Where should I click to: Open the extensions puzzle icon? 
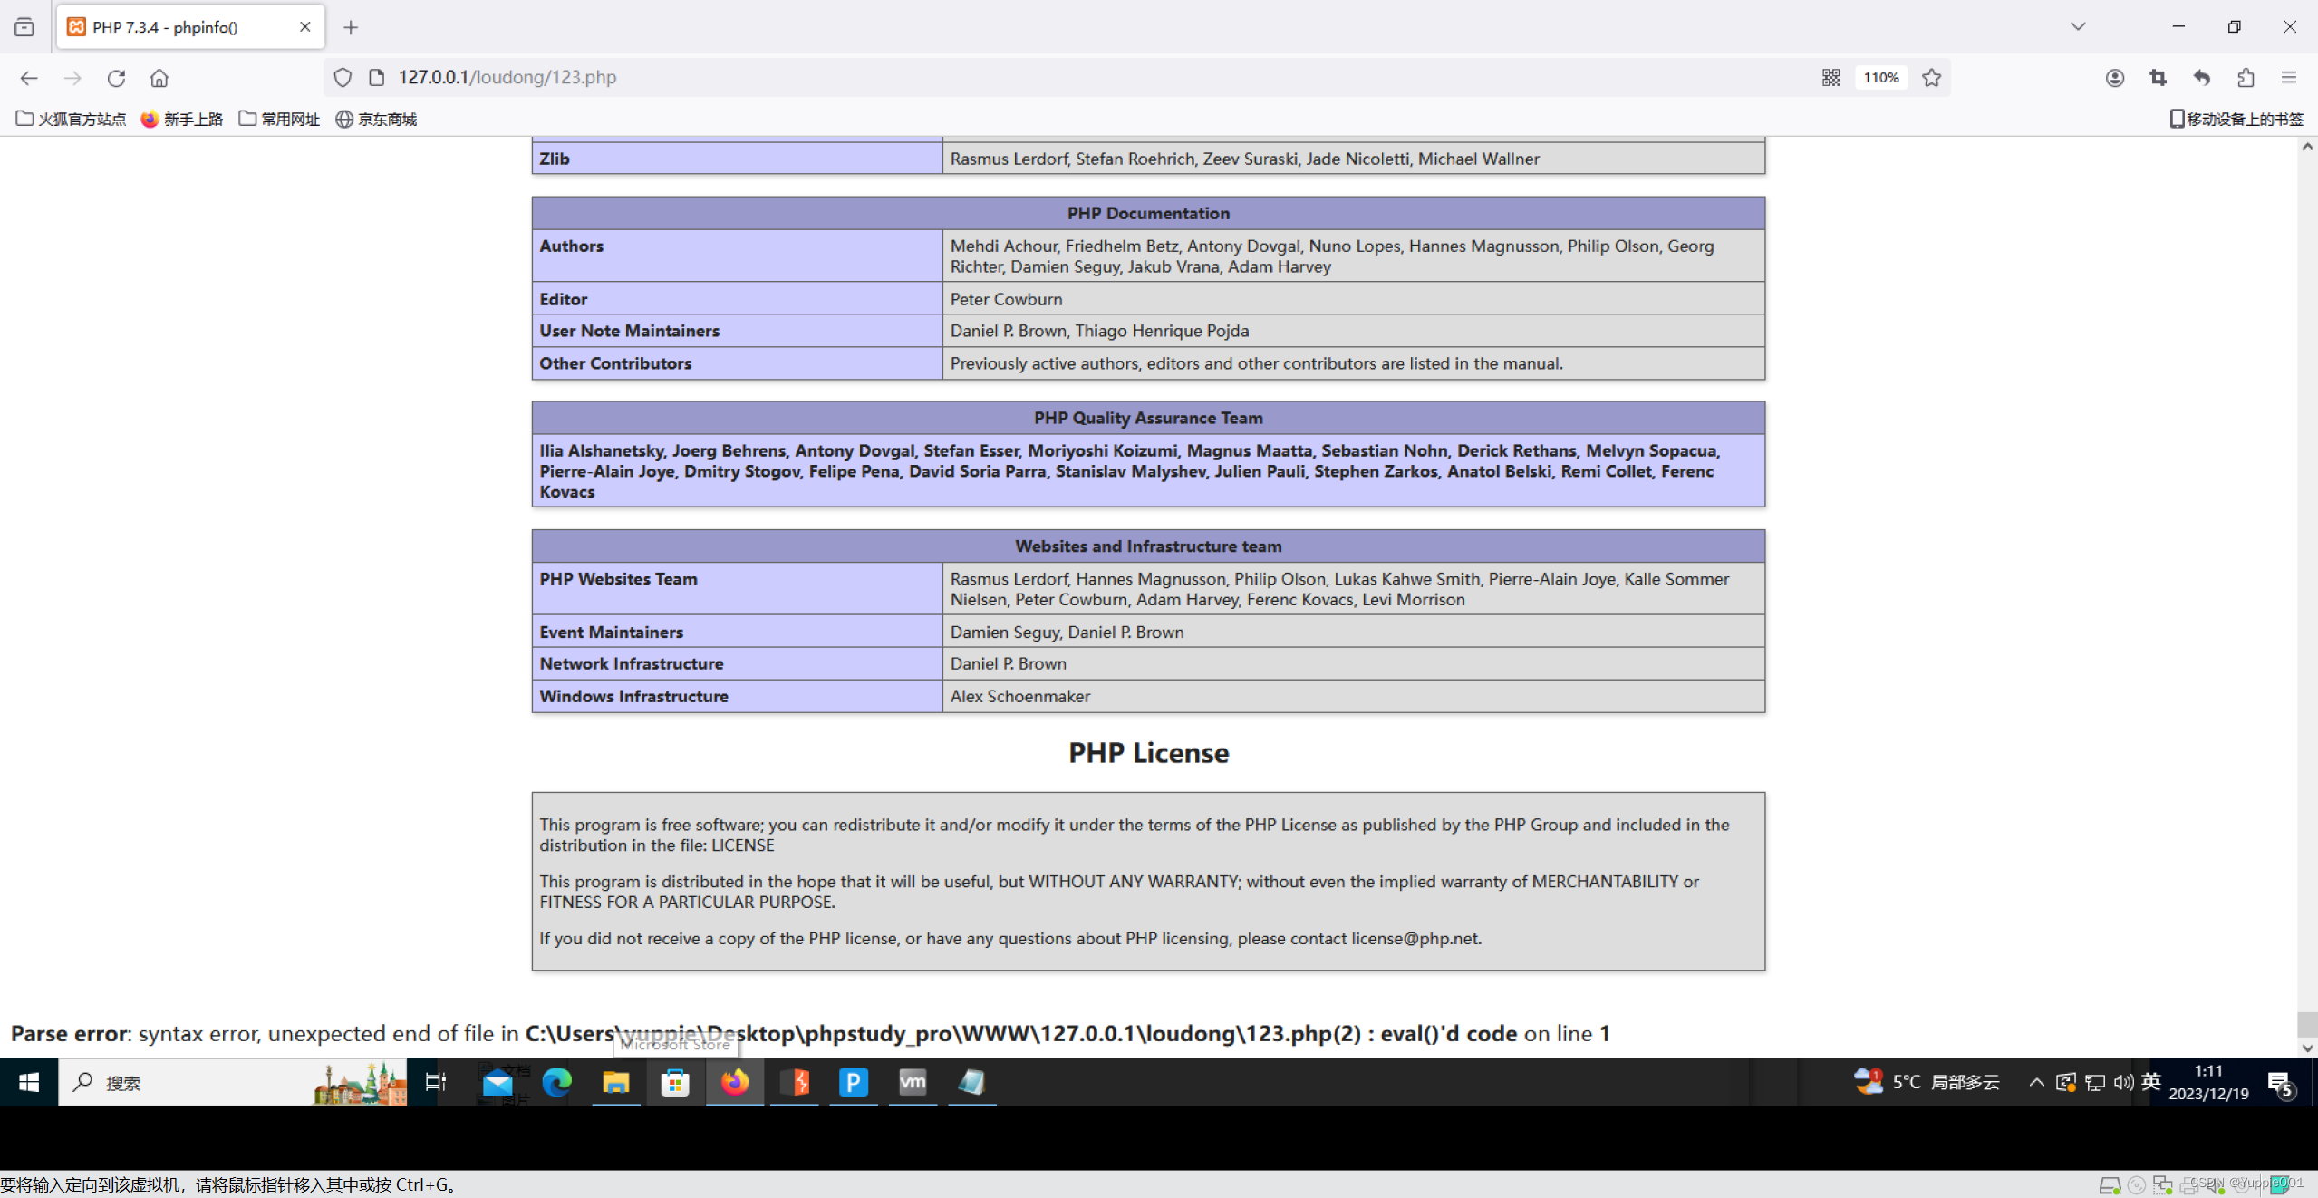pyautogui.click(x=2245, y=78)
